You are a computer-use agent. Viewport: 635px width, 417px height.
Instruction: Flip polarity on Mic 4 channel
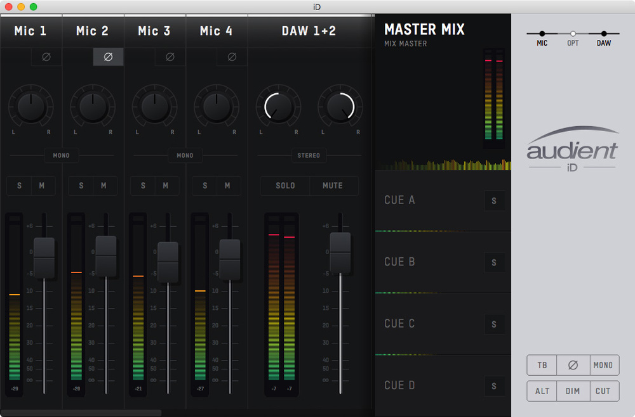pos(232,57)
